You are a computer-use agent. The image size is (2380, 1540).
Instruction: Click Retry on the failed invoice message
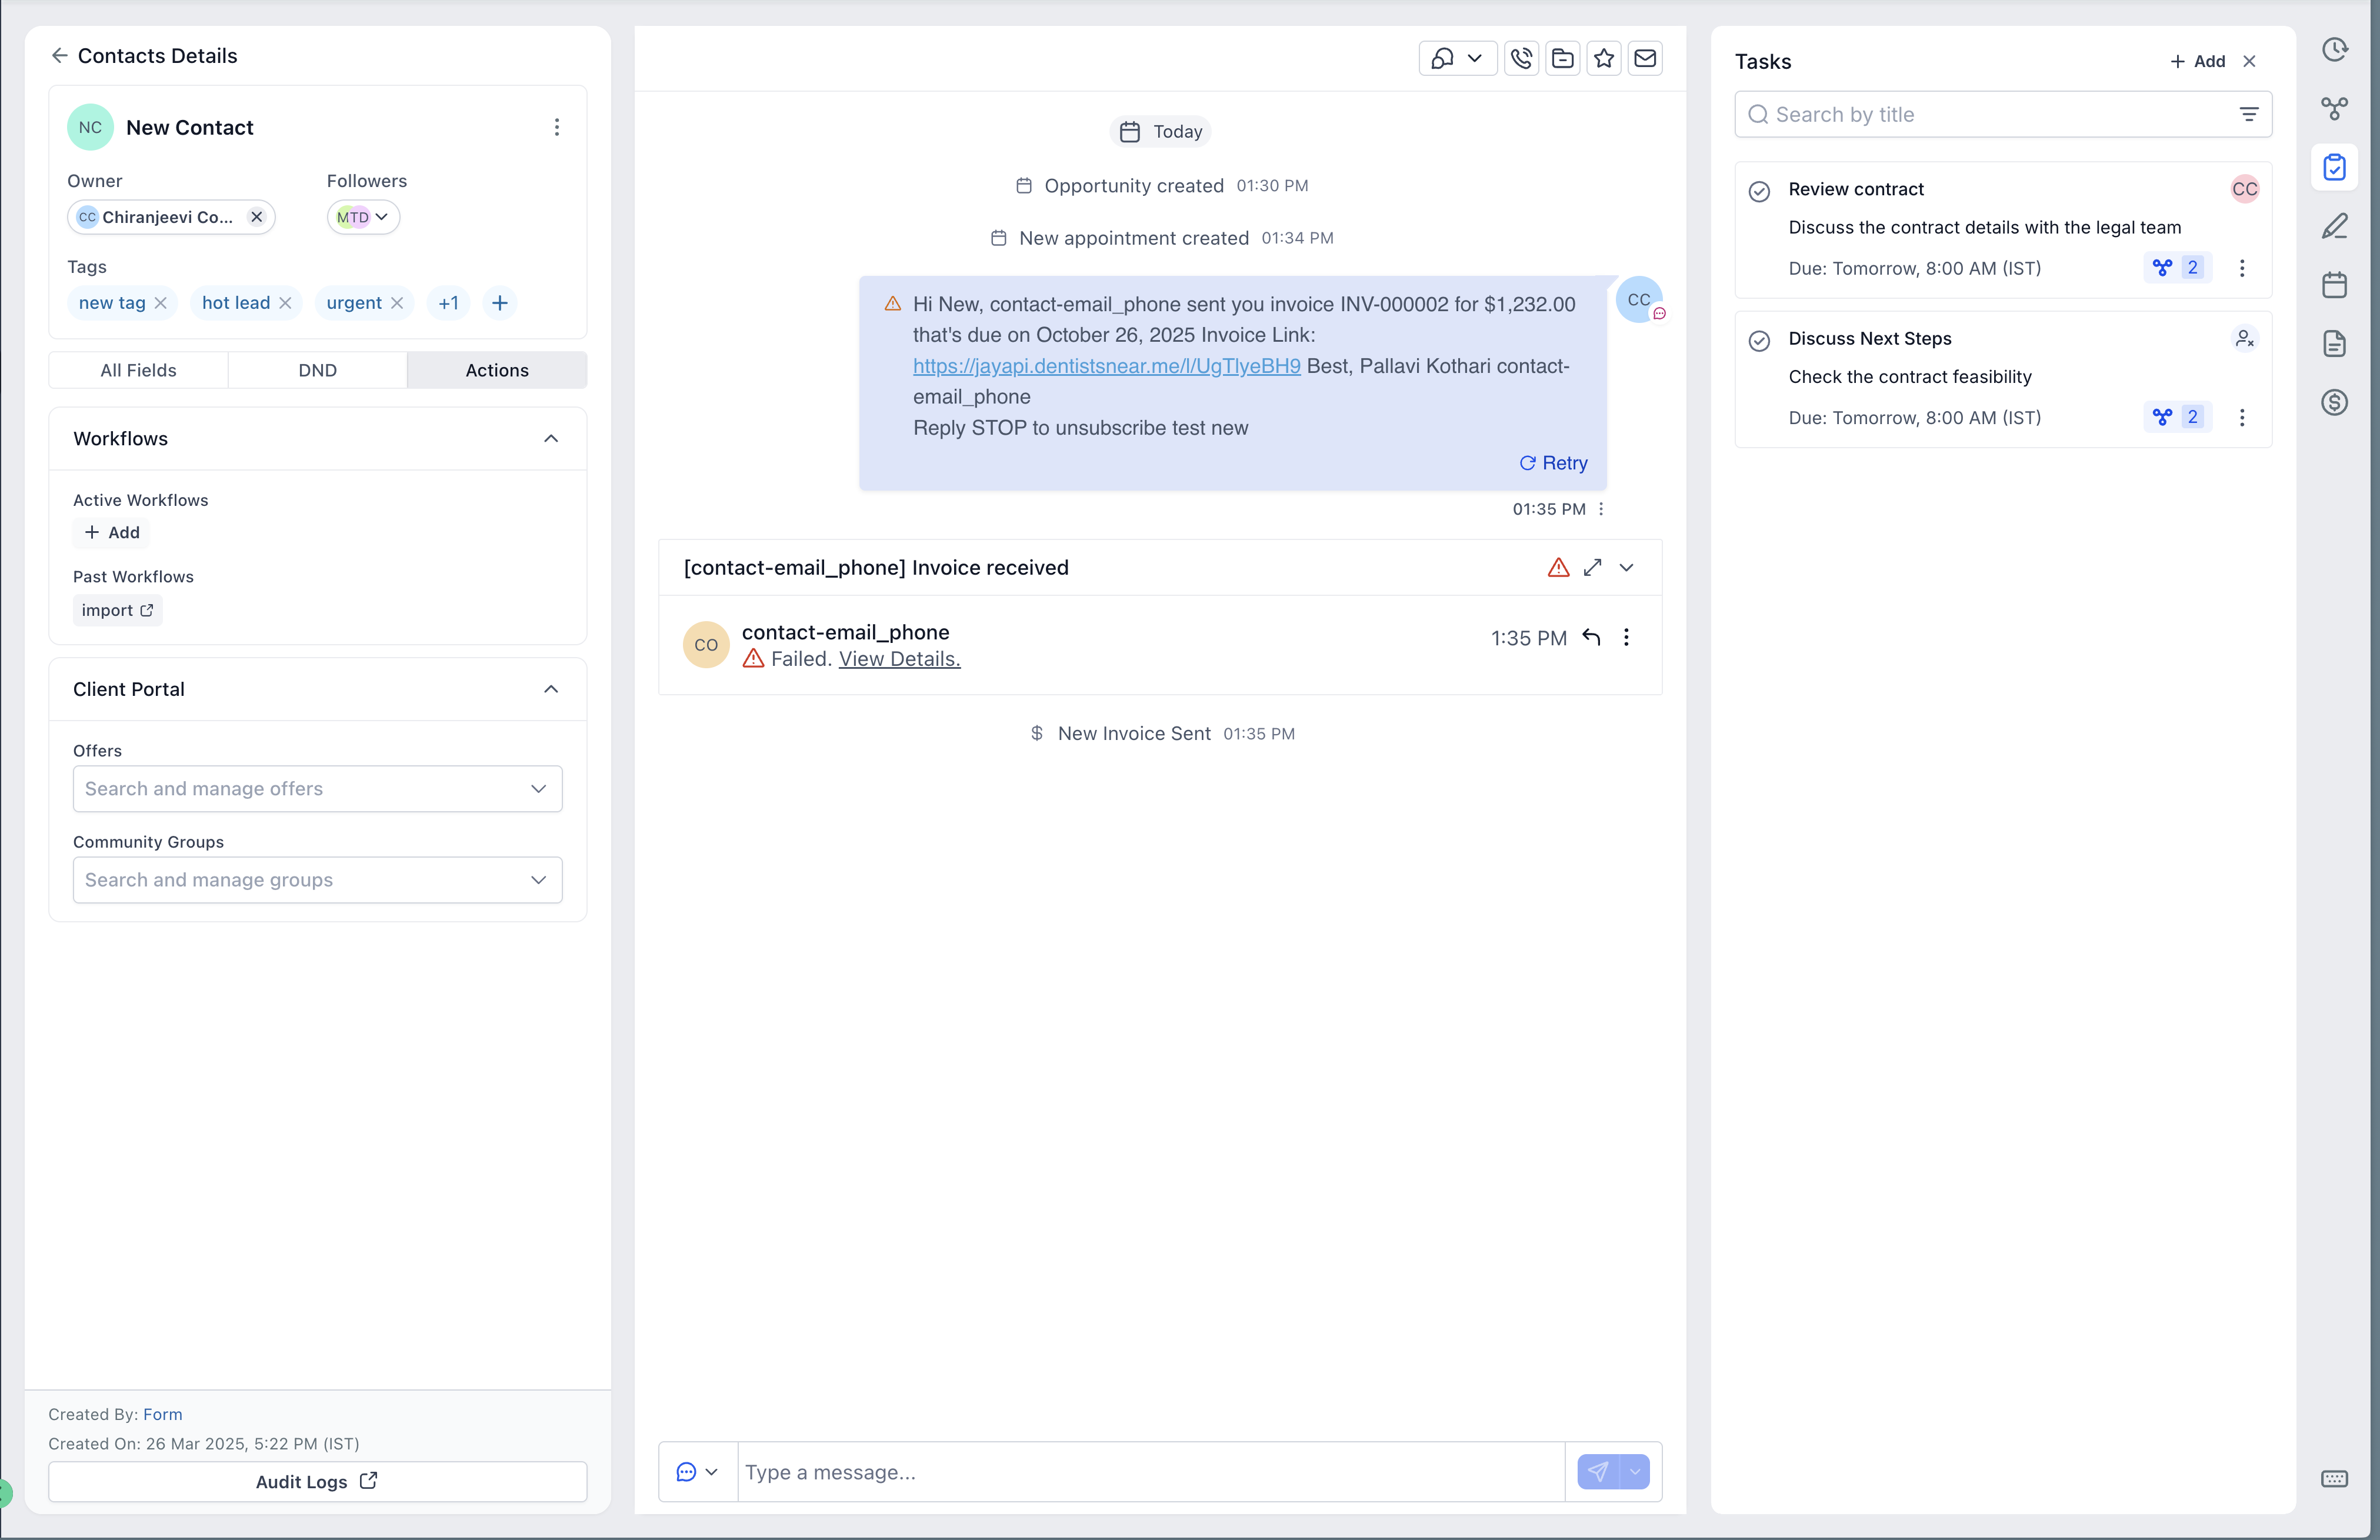pyautogui.click(x=1554, y=463)
